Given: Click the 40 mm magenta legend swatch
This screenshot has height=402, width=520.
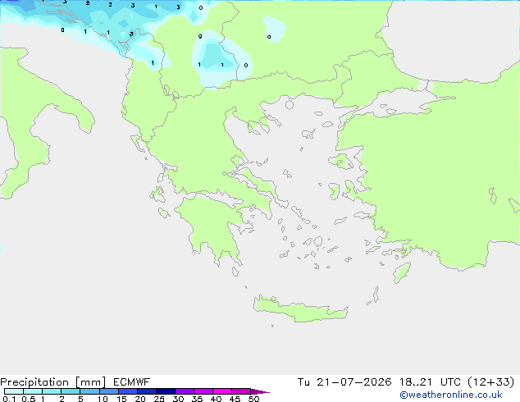Looking at the screenshot, I should tap(222, 391).
